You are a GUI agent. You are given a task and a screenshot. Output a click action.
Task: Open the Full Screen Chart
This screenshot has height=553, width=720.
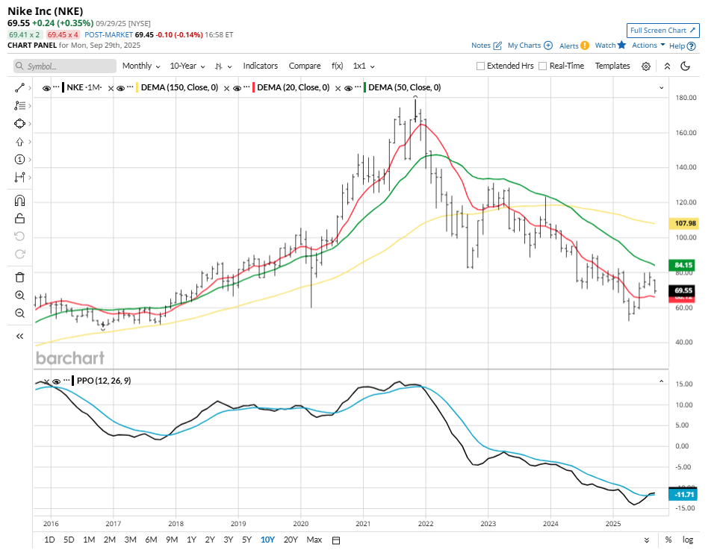point(663,31)
